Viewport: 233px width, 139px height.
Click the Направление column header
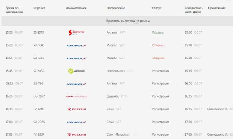[x=116, y=8]
